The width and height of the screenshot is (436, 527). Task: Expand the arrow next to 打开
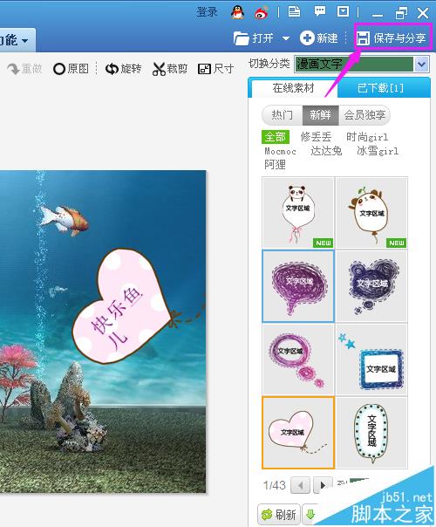tap(286, 38)
